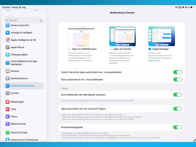Turn off Produktivitätsgesten switch
Viewport: 196px width, 147px height.
pos(178,127)
